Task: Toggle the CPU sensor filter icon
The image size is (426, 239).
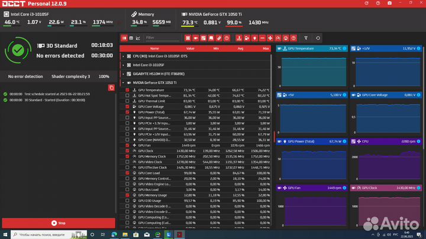Action: tap(188, 38)
